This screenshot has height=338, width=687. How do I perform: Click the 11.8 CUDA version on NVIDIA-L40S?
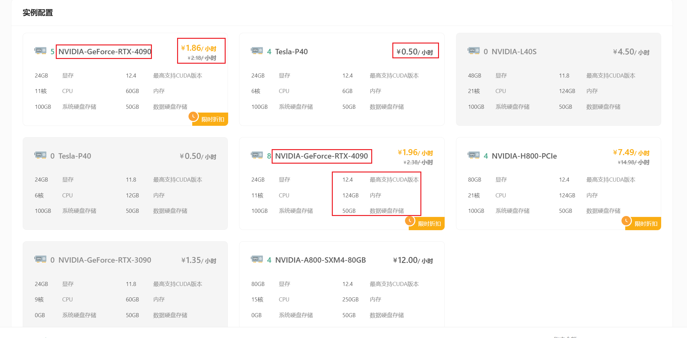pos(564,76)
